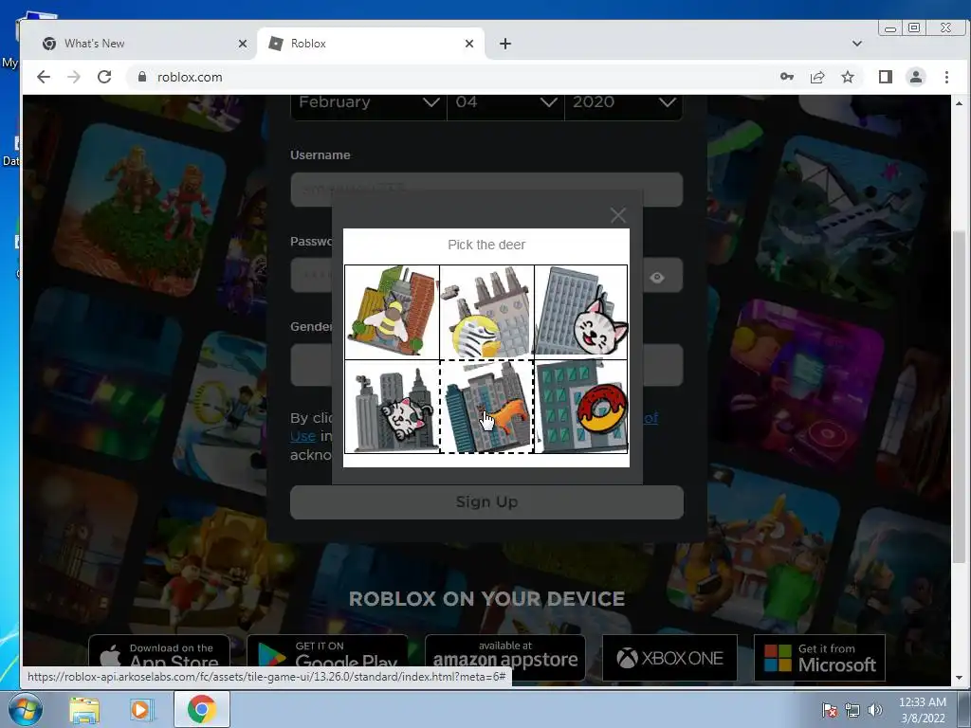Click the scrollbar down arrow
Image resolution: width=971 pixels, height=728 pixels.
tap(960, 677)
